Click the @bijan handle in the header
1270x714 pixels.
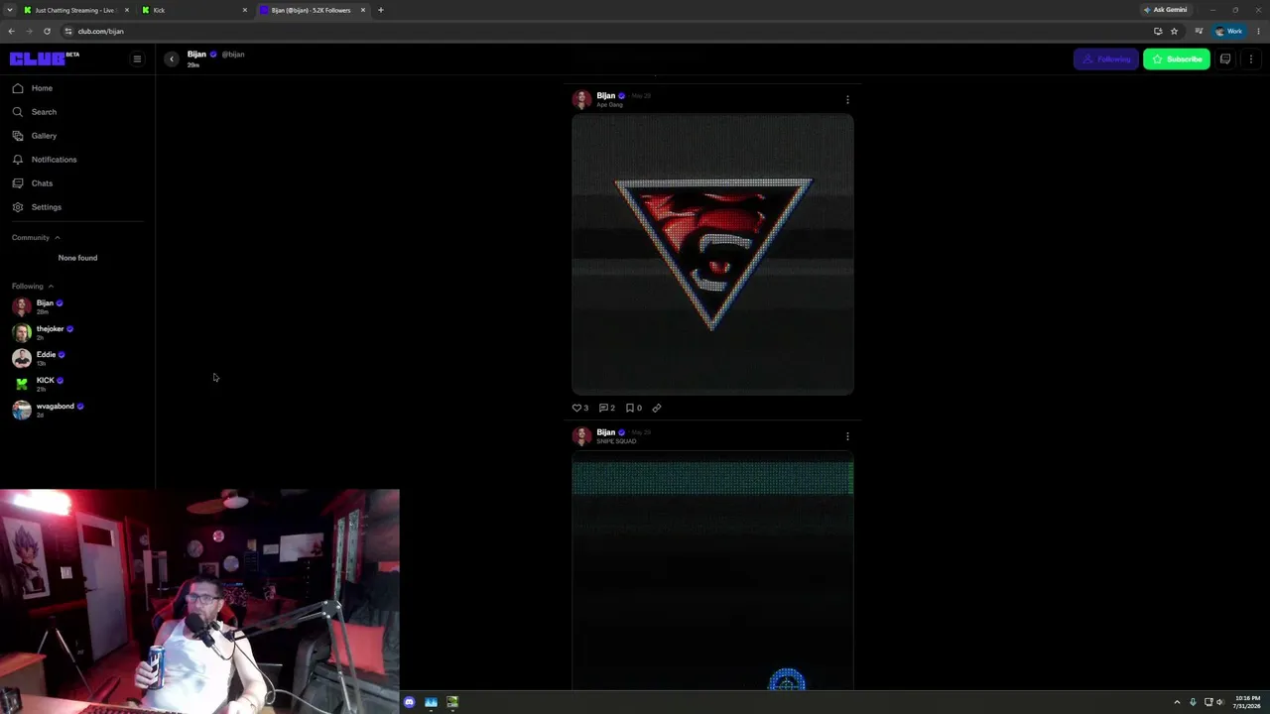point(232,55)
